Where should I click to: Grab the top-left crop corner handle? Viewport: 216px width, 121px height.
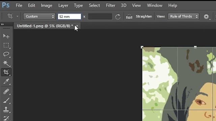pyautogui.click(x=142, y=47)
